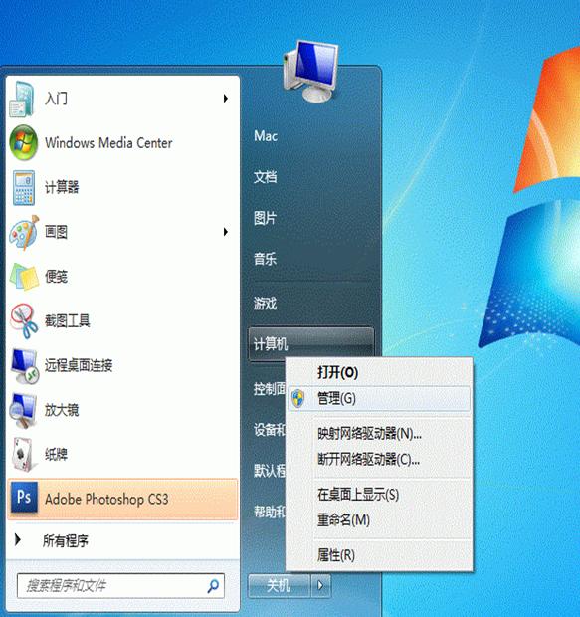The width and height of the screenshot is (580, 617).
Task: Launch Windows Media Center icon
Action: [x=23, y=142]
